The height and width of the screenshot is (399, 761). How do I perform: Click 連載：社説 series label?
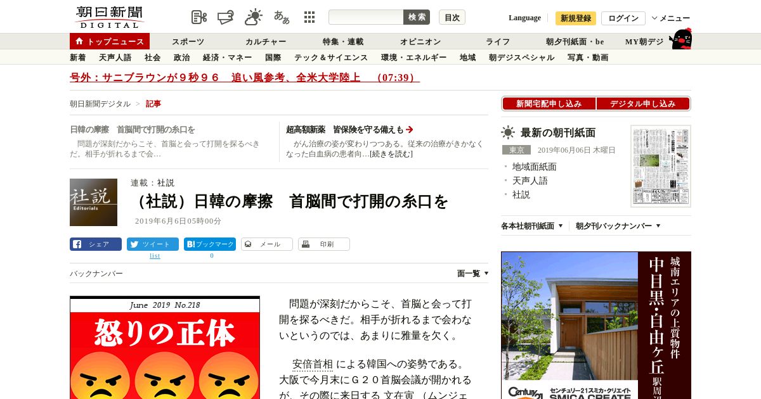click(x=152, y=183)
